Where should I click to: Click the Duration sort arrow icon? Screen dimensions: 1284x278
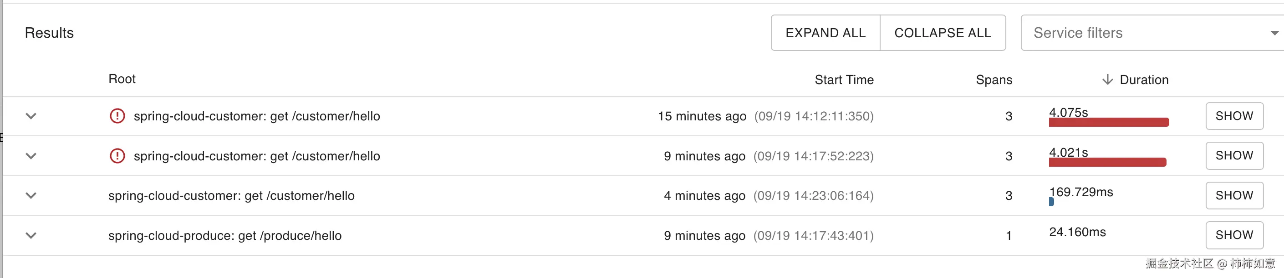[x=1107, y=79]
